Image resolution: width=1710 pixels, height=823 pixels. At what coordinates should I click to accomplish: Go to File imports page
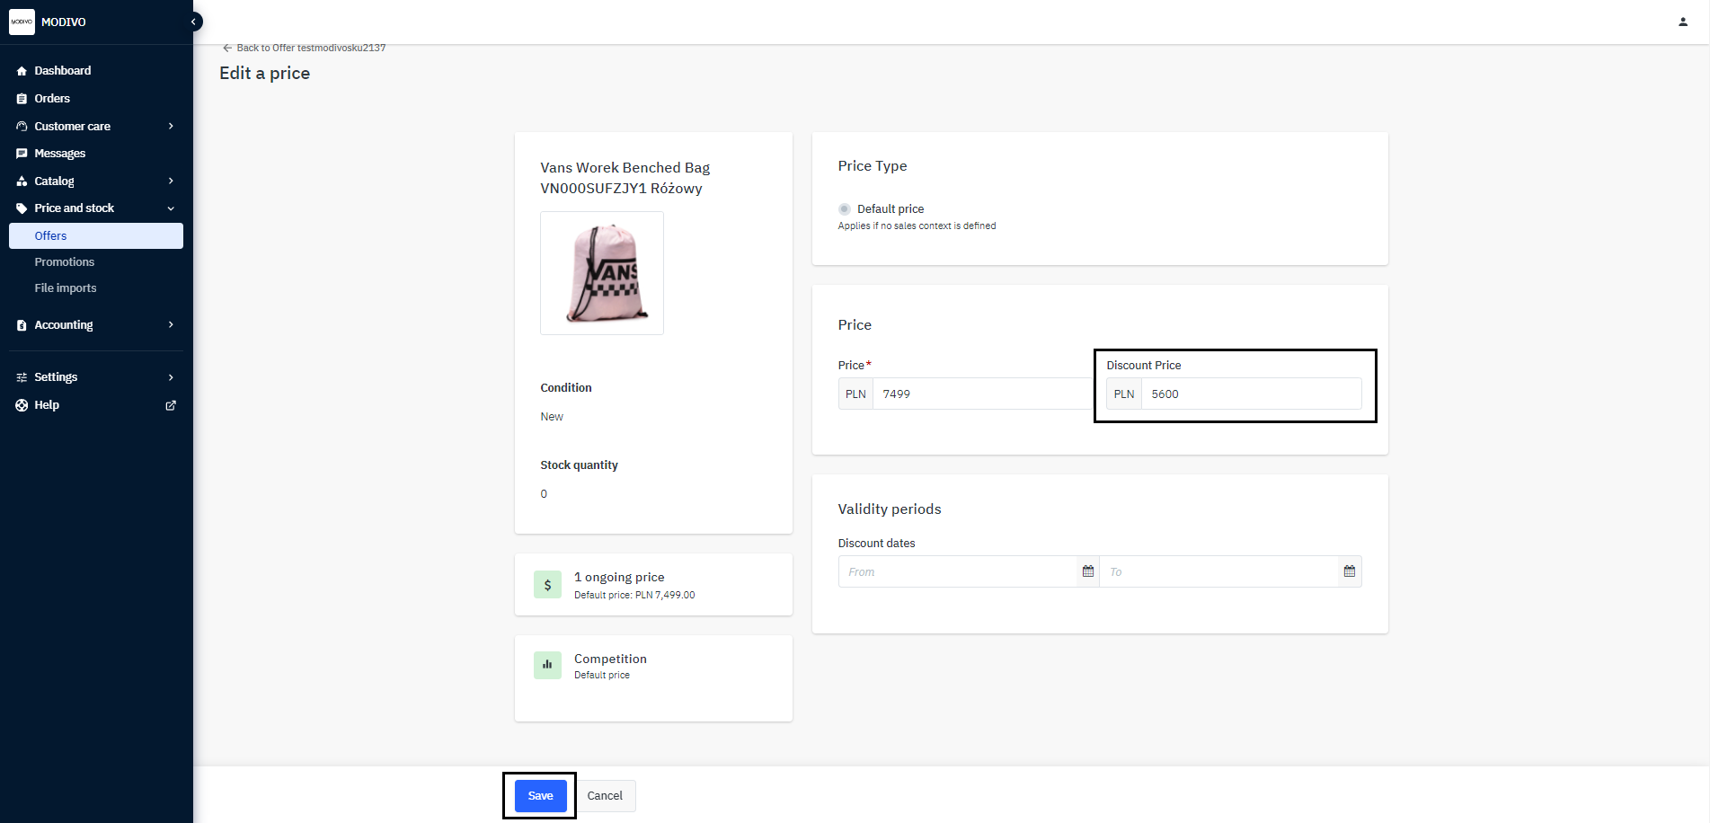pyautogui.click(x=66, y=288)
